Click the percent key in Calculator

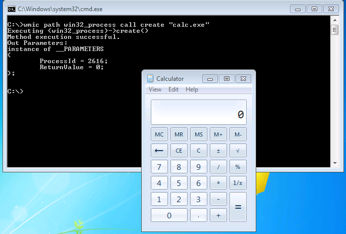[x=238, y=167]
